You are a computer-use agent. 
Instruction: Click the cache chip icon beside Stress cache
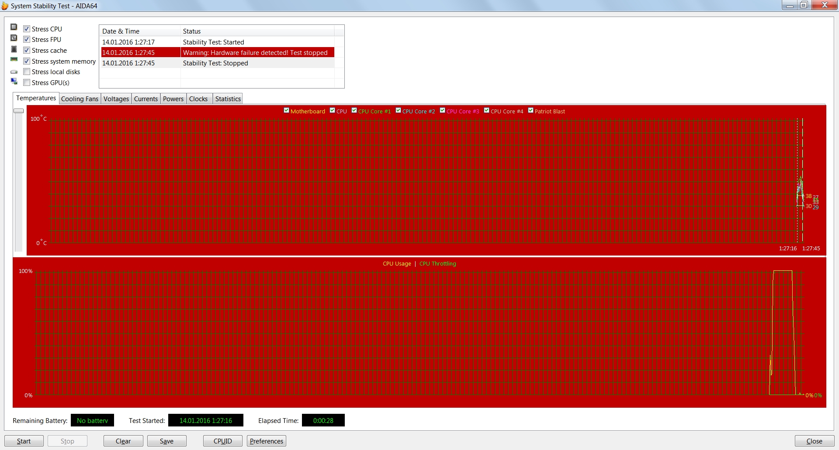coord(14,49)
